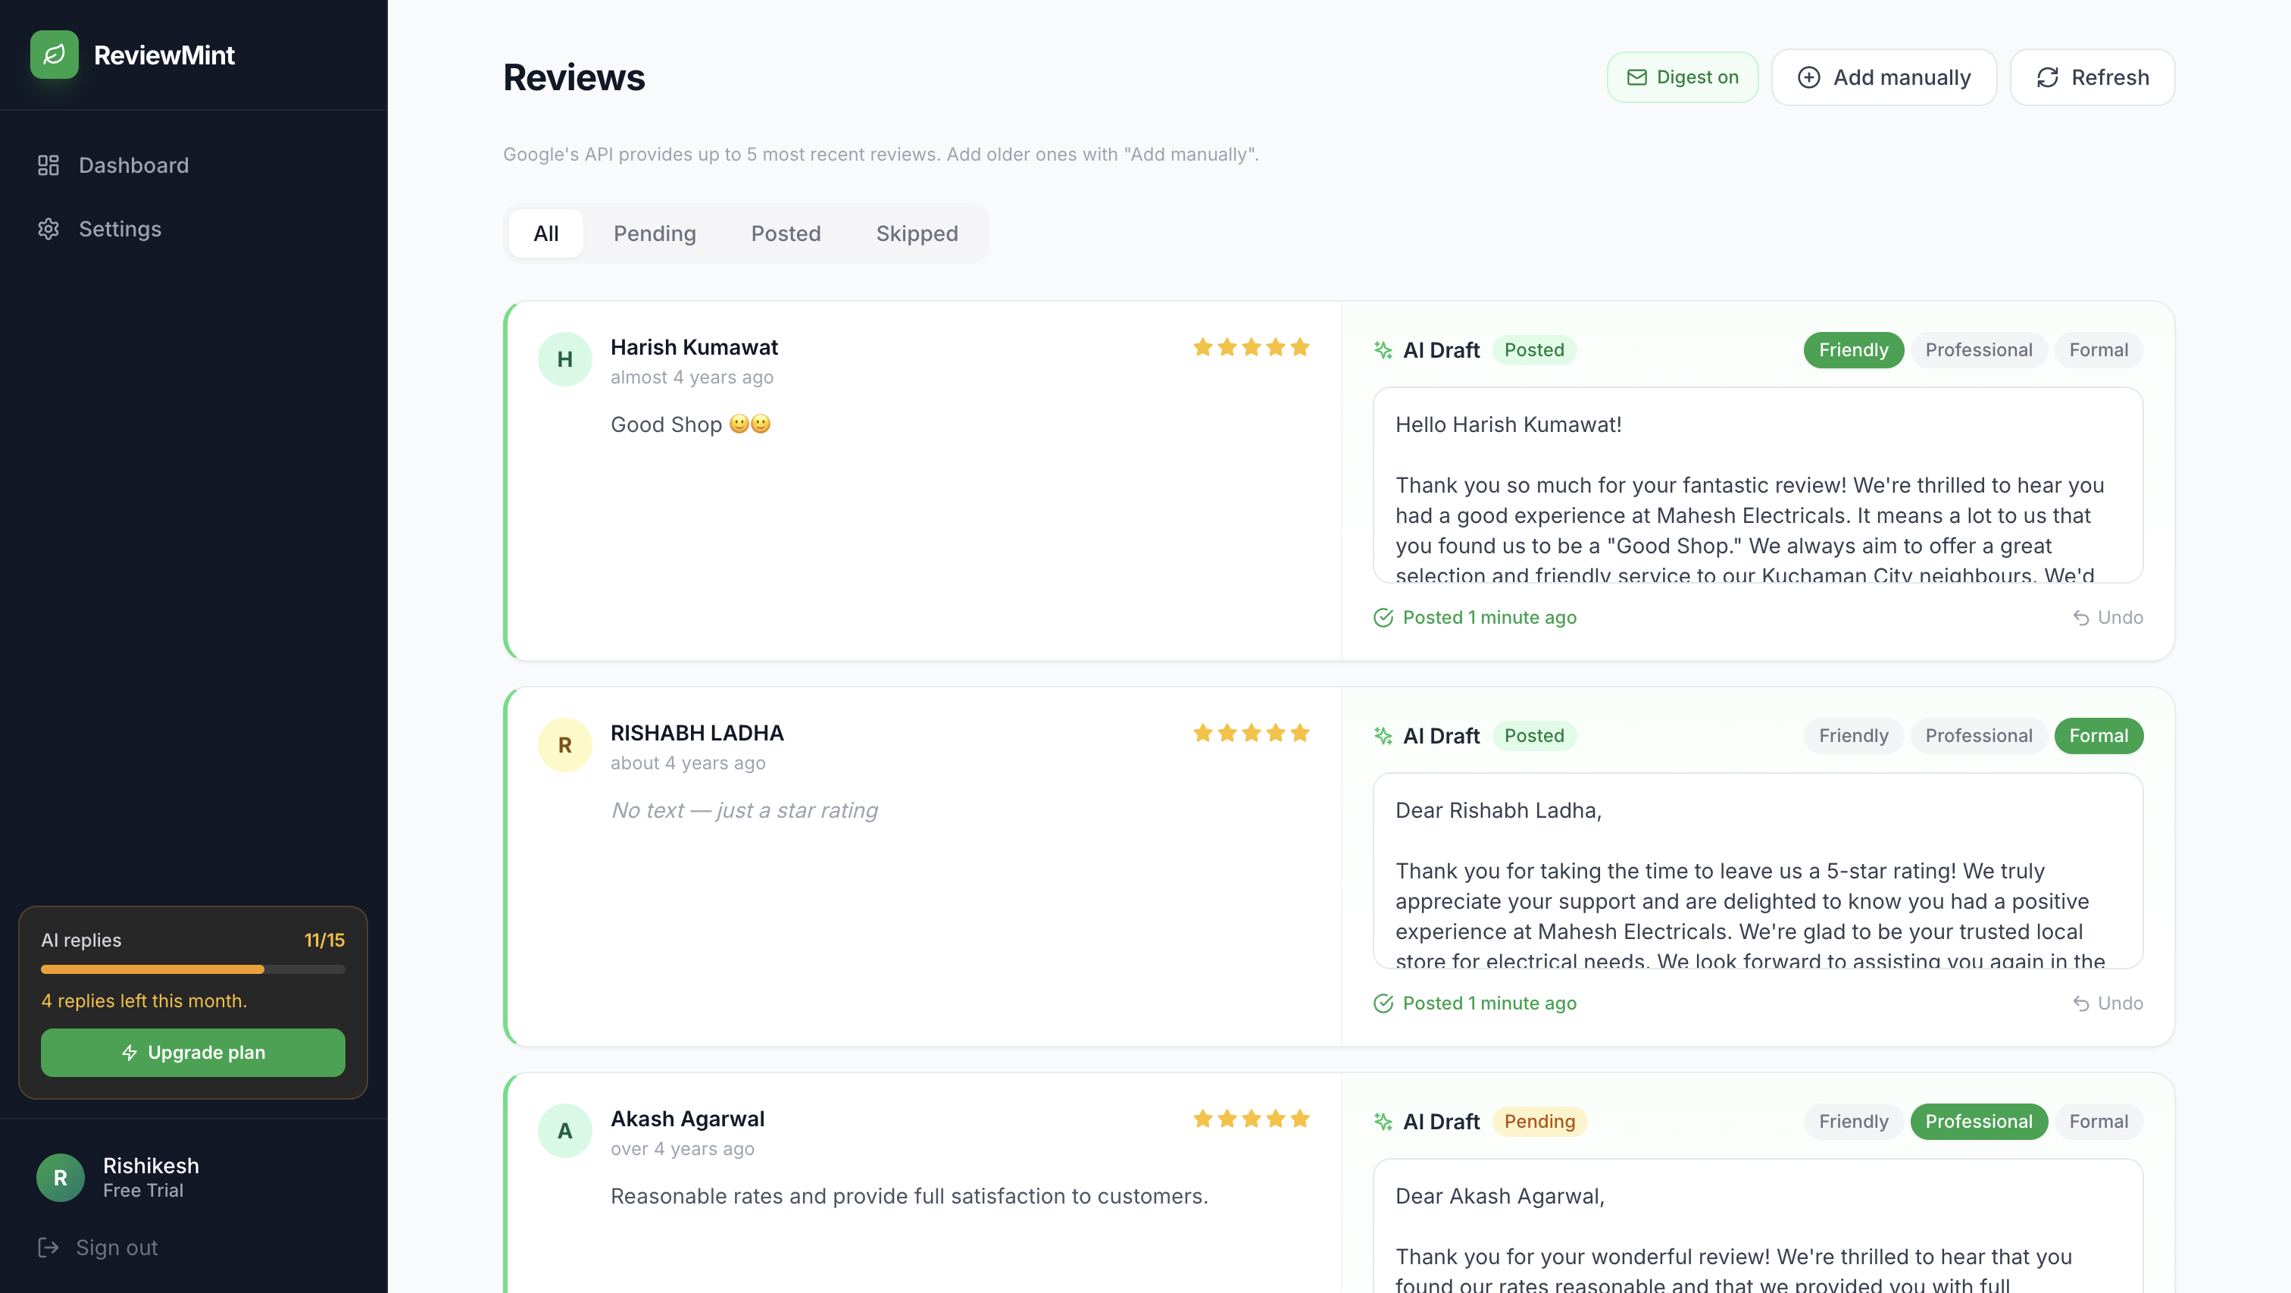Click the ReviewMint leaf logo icon
The height and width of the screenshot is (1293, 2291).
coord(55,55)
